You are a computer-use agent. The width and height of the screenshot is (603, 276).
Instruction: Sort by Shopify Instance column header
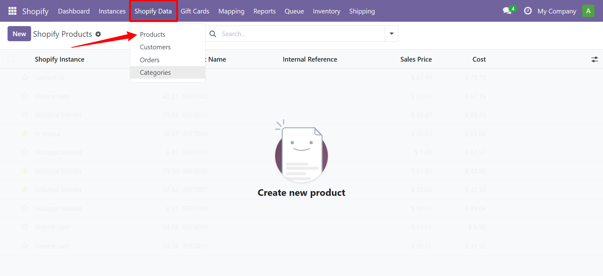60,59
